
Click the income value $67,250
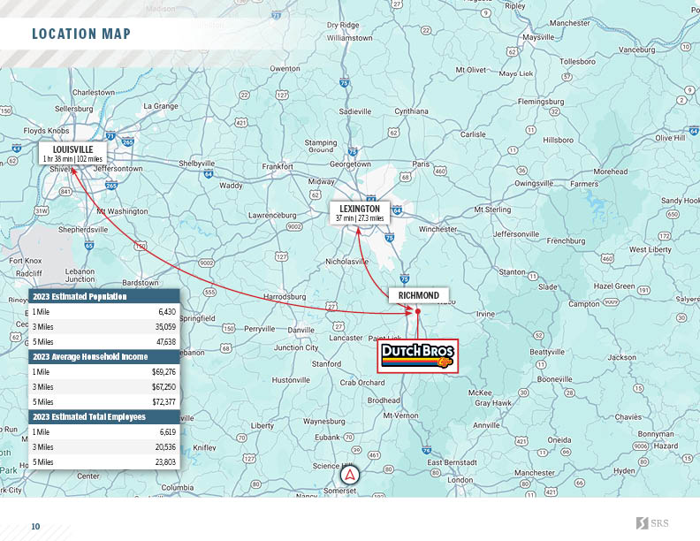pyautogui.click(x=164, y=387)
